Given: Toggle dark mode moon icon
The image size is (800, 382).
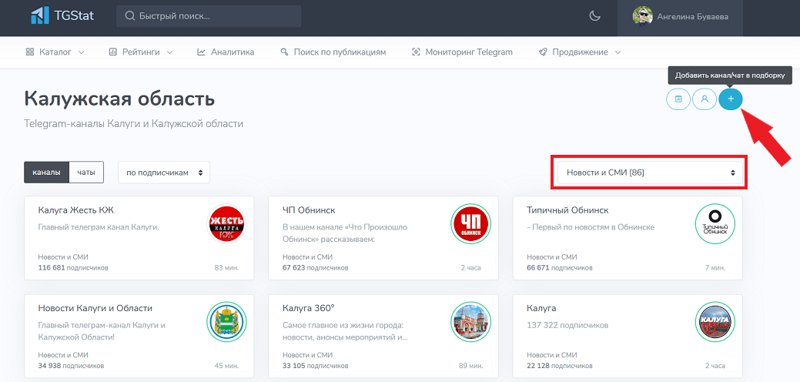Looking at the screenshot, I should (x=594, y=16).
